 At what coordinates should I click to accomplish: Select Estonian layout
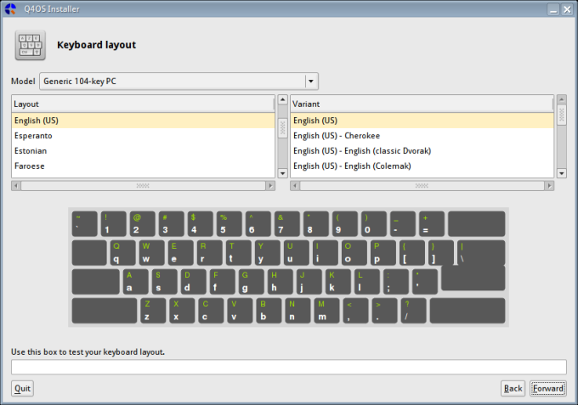pyautogui.click(x=144, y=150)
